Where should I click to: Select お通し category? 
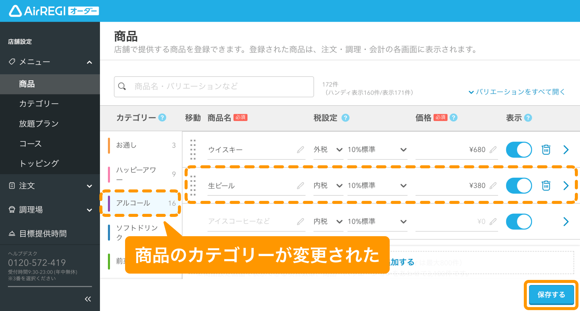[141, 145]
